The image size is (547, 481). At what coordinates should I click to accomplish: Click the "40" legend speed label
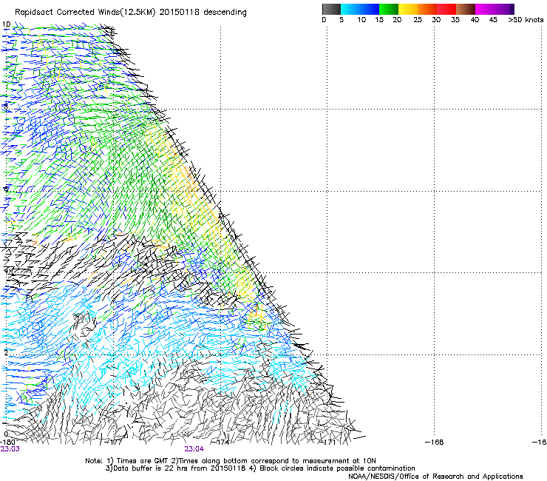(x=475, y=20)
